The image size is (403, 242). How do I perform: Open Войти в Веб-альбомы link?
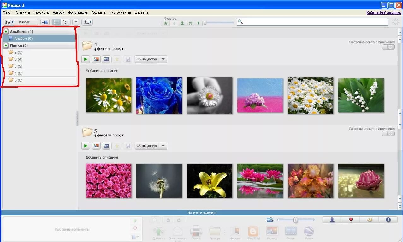click(x=383, y=13)
